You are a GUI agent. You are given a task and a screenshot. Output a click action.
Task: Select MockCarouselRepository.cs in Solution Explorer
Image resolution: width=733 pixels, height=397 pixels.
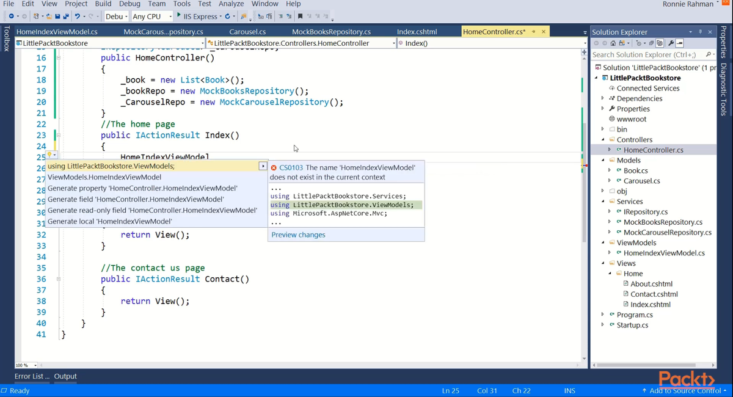pyautogui.click(x=667, y=232)
